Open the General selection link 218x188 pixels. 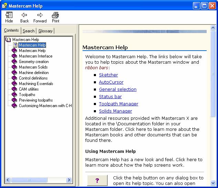pos(118,90)
